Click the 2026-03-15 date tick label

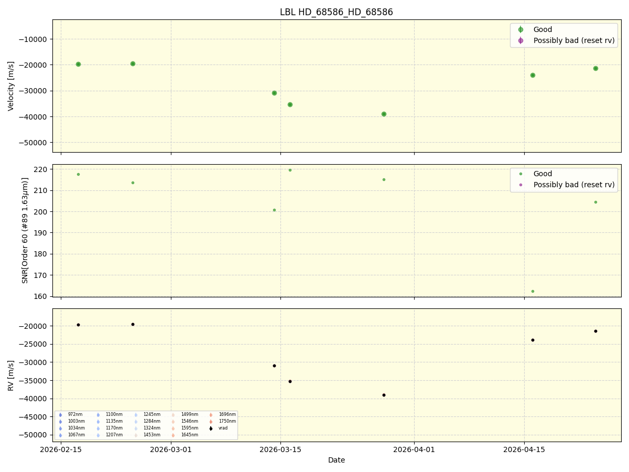[280, 449]
